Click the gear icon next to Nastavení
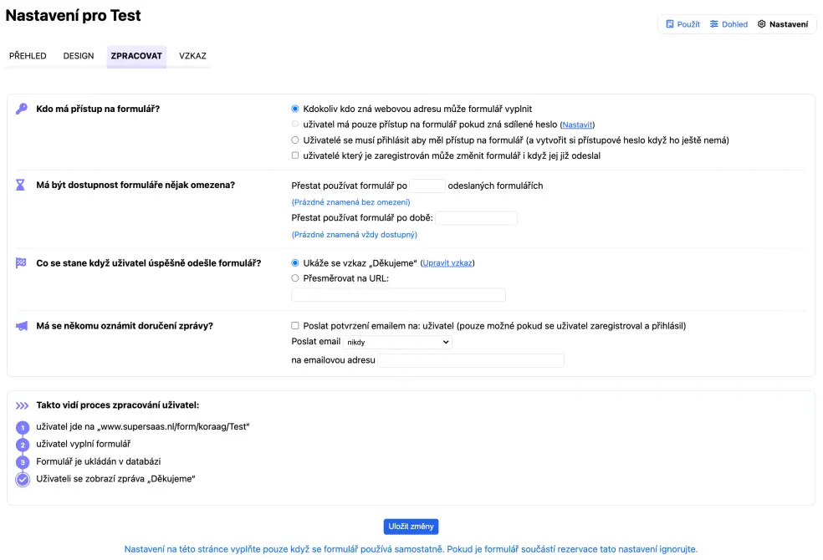Screen dimensions: 823x560 [762, 24]
